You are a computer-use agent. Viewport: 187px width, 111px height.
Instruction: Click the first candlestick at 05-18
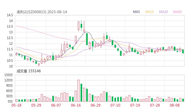point(16,54)
